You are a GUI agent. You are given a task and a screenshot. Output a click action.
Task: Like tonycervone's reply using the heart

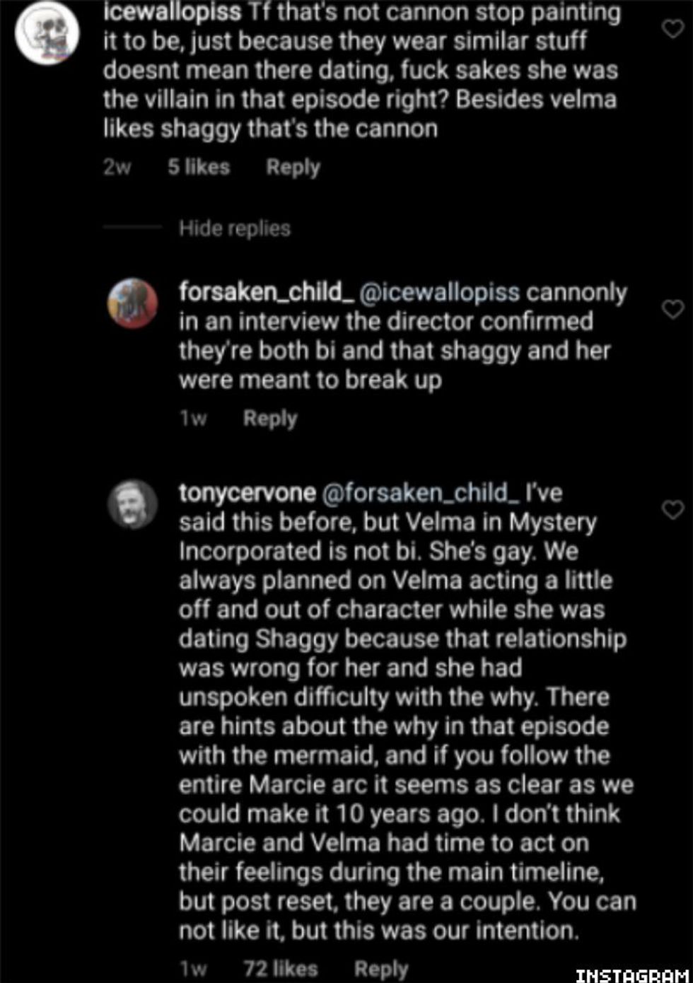(672, 509)
